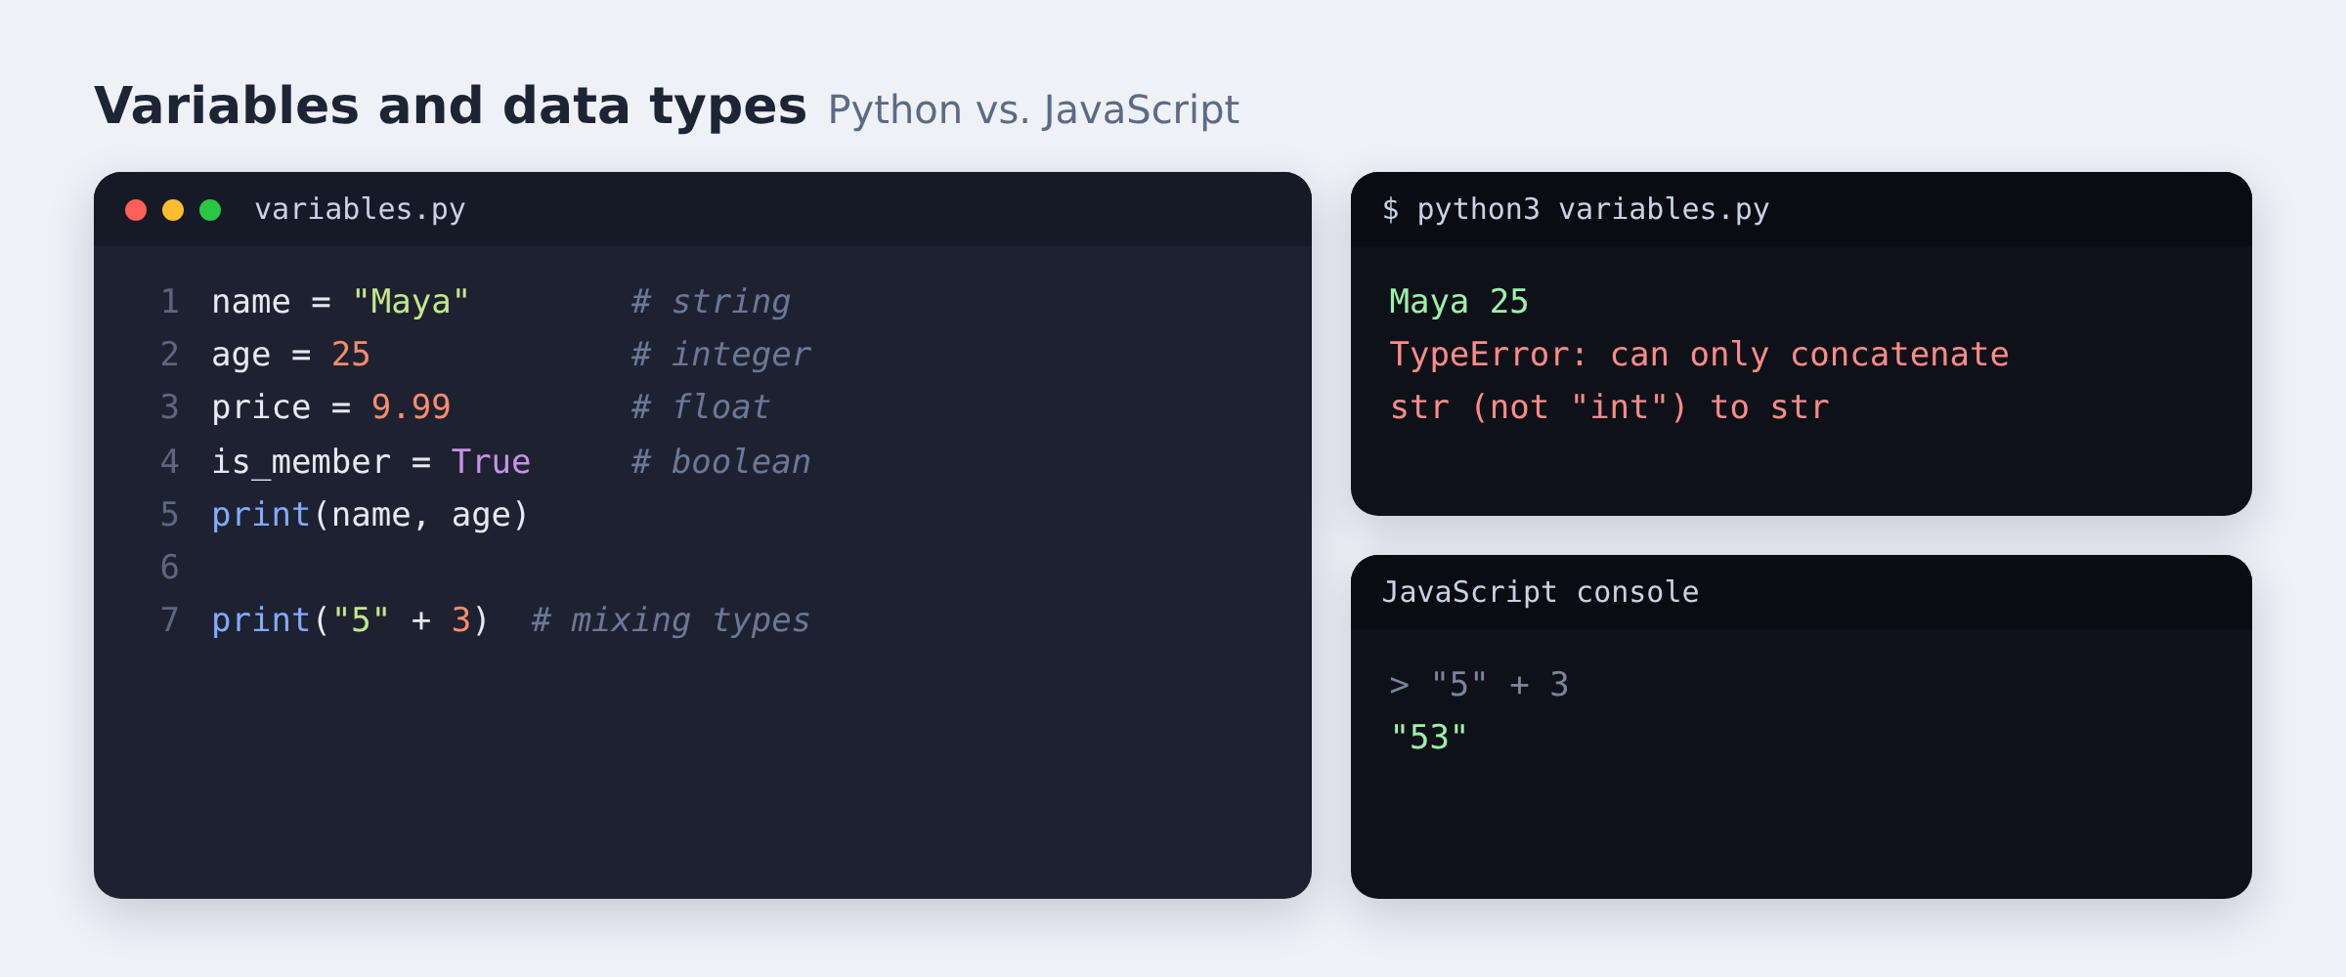Click the "# string" comment

tap(711, 301)
